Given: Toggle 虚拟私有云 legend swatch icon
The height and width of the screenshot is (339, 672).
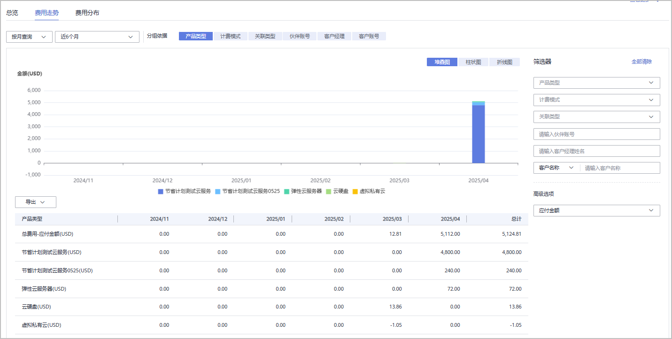Looking at the screenshot, I should pos(355,192).
